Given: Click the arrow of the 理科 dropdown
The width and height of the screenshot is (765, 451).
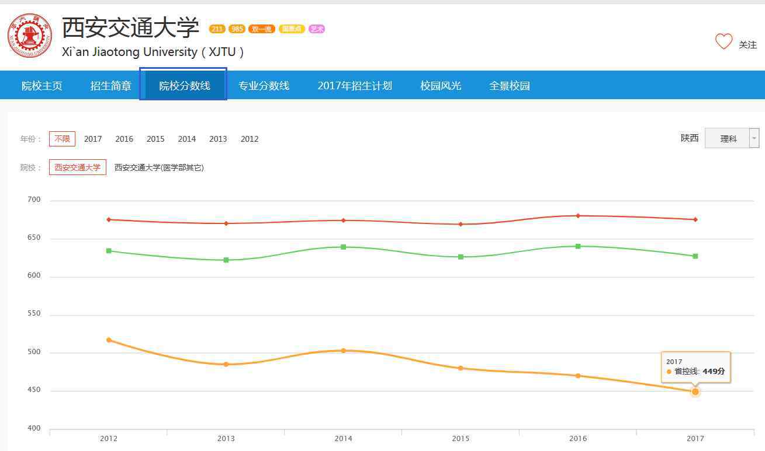Looking at the screenshot, I should pyautogui.click(x=754, y=138).
